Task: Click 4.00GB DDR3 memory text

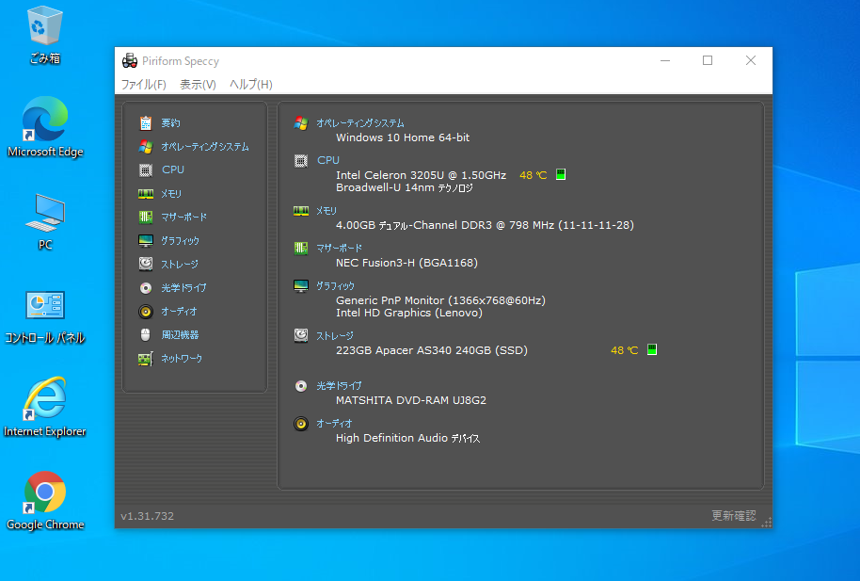Action: pyautogui.click(x=485, y=225)
